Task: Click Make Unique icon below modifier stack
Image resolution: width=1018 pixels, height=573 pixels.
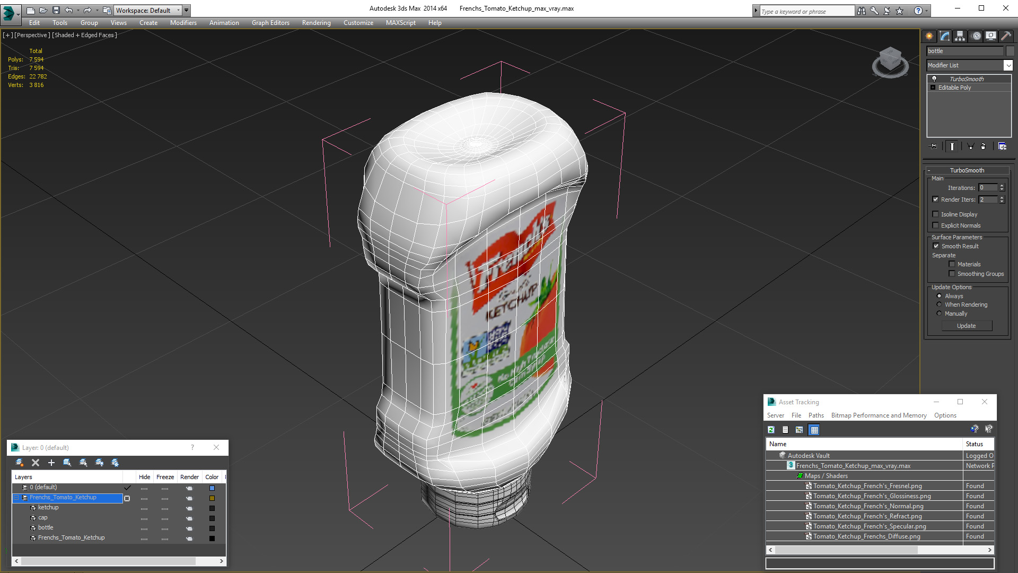Action: [x=970, y=146]
